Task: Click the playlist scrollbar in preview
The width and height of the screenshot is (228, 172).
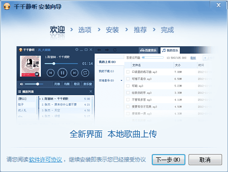Action: (92, 106)
